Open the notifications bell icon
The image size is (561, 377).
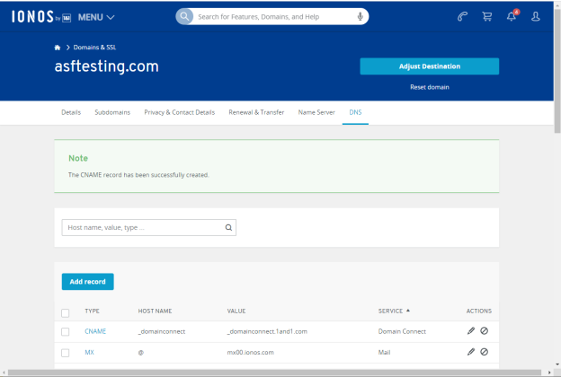pyautogui.click(x=512, y=16)
